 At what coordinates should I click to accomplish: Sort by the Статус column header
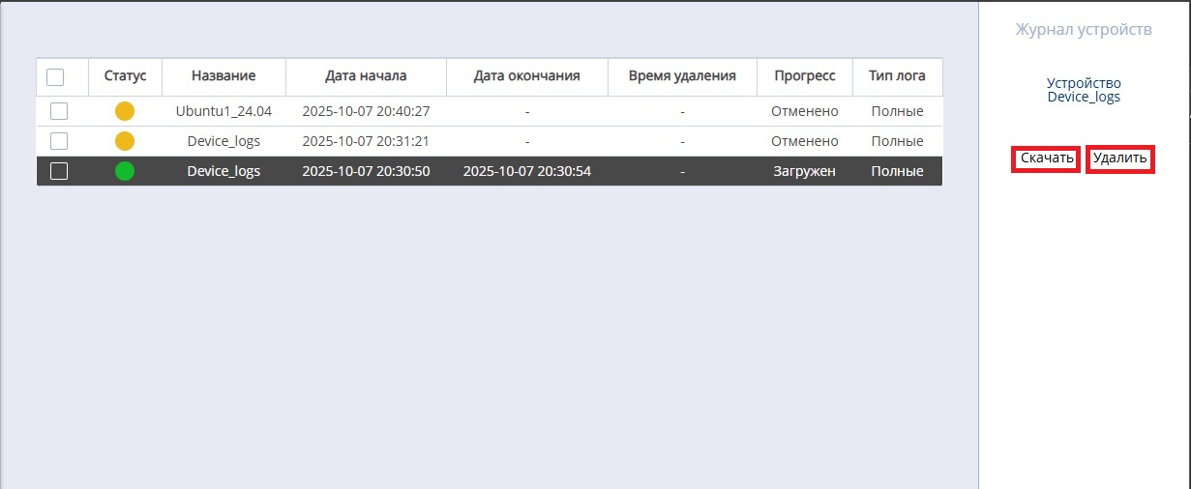(x=125, y=75)
